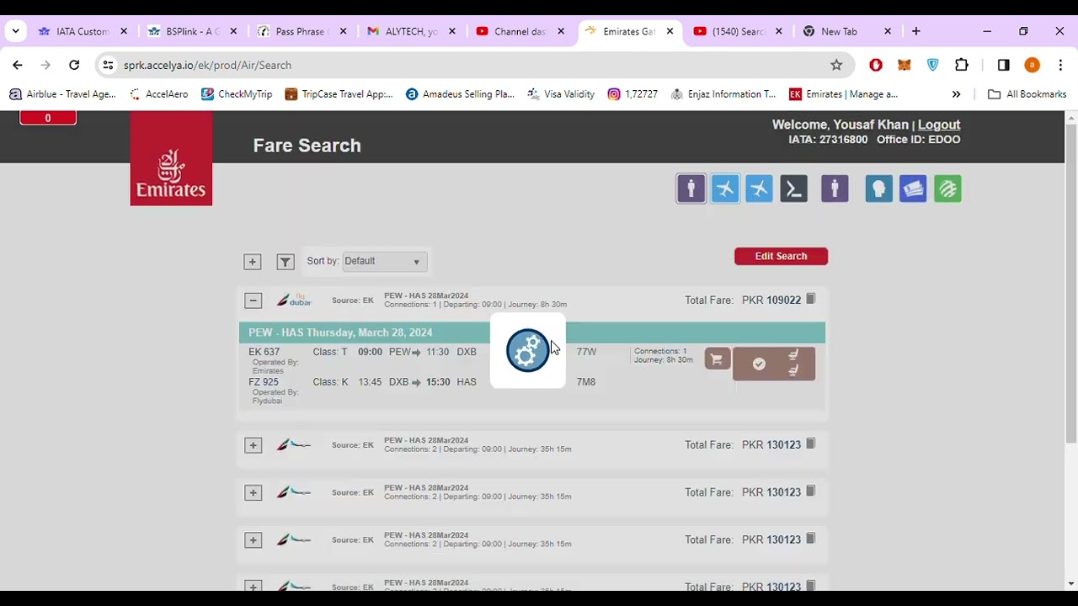Screen dimensions: 1078x606
Task: Add EK 637 itinerary via cart icon
Action: tap(717, 360)
